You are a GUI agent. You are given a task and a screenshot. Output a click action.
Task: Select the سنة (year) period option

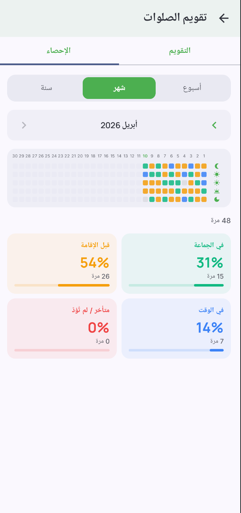46,88
